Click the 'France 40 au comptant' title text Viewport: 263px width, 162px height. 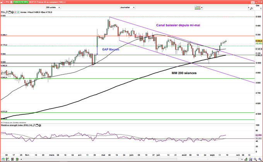(x=46, y=2)
